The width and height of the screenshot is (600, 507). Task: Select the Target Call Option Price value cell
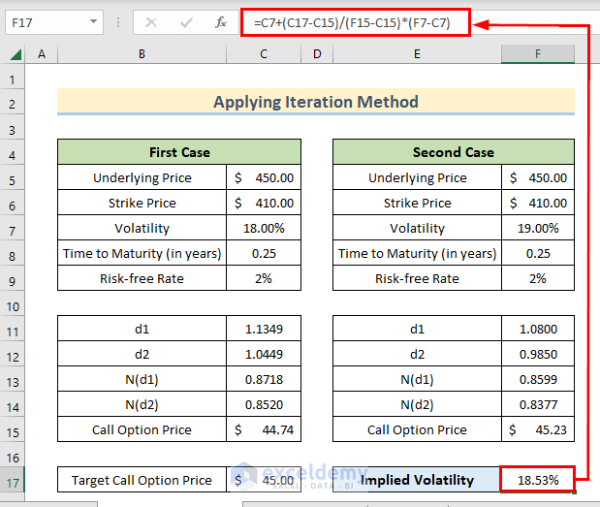point(264,480)
